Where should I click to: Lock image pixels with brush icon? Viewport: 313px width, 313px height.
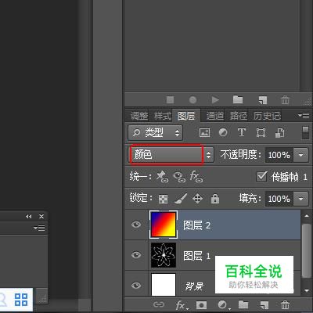[x=181, y=199]
